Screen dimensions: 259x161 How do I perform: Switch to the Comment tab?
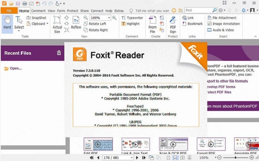click(x=38, y=11)
